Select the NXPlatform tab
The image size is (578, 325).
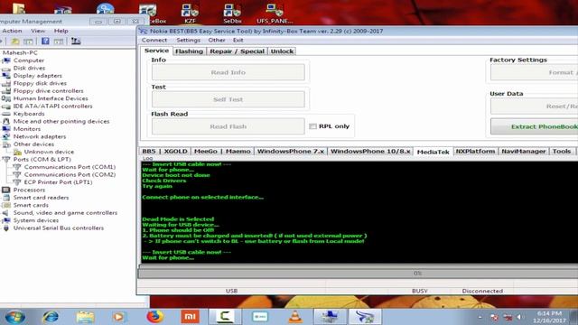(476, 151)
